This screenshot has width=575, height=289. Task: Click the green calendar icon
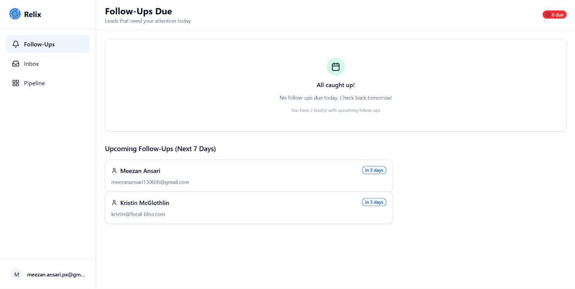(x=335, y=67)
